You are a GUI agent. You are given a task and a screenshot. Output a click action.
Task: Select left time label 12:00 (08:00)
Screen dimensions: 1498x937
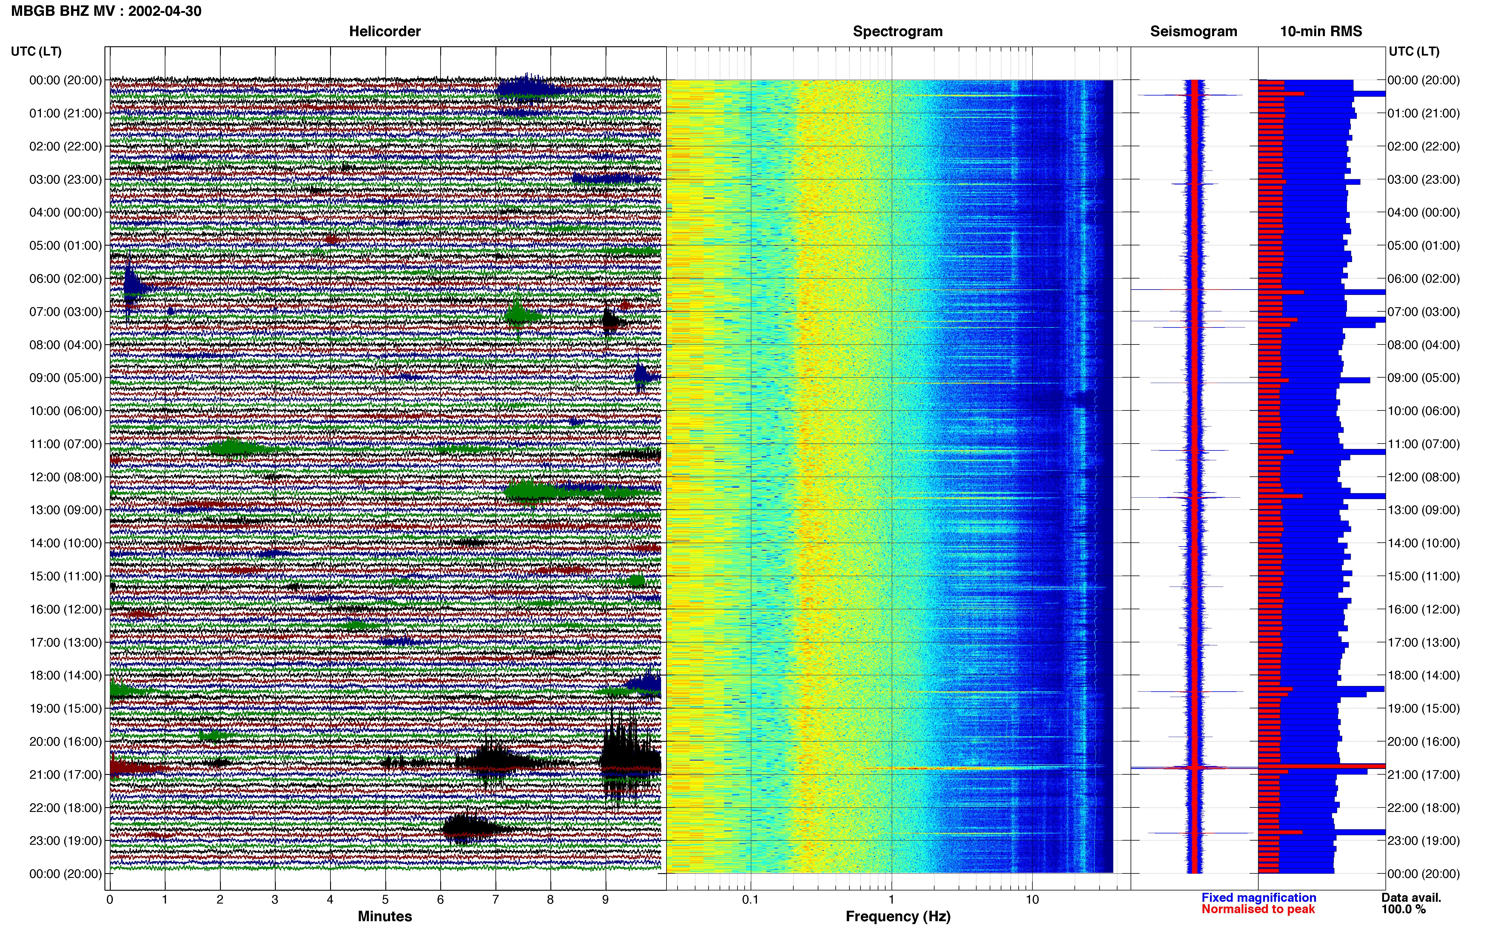66,477
